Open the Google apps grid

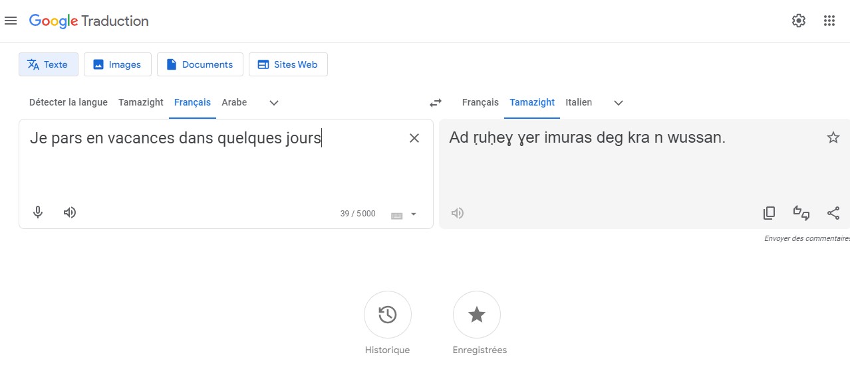pos(829,21)
